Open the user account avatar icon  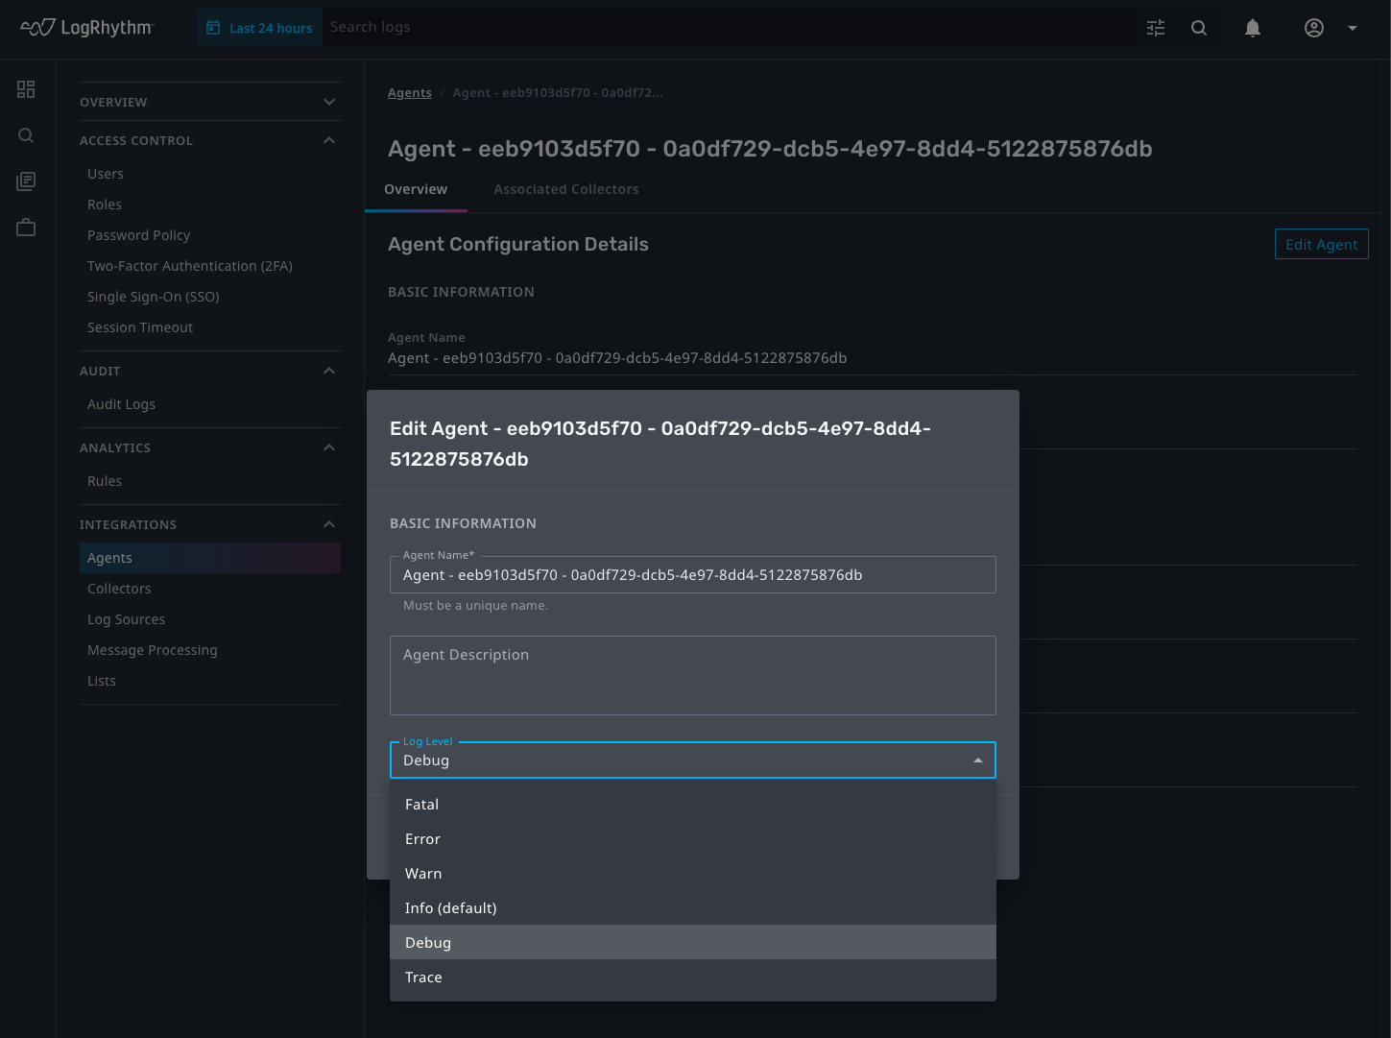coord(1314,28)
